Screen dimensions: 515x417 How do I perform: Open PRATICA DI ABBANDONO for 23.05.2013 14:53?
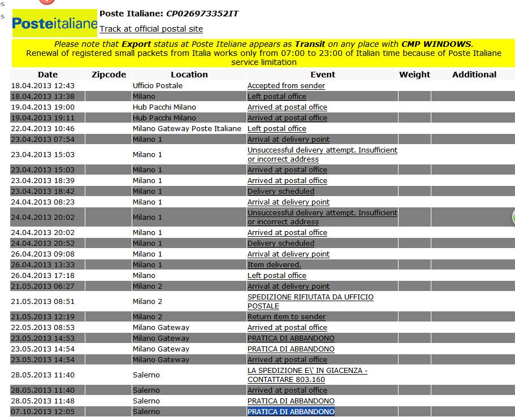pos(291,338)
